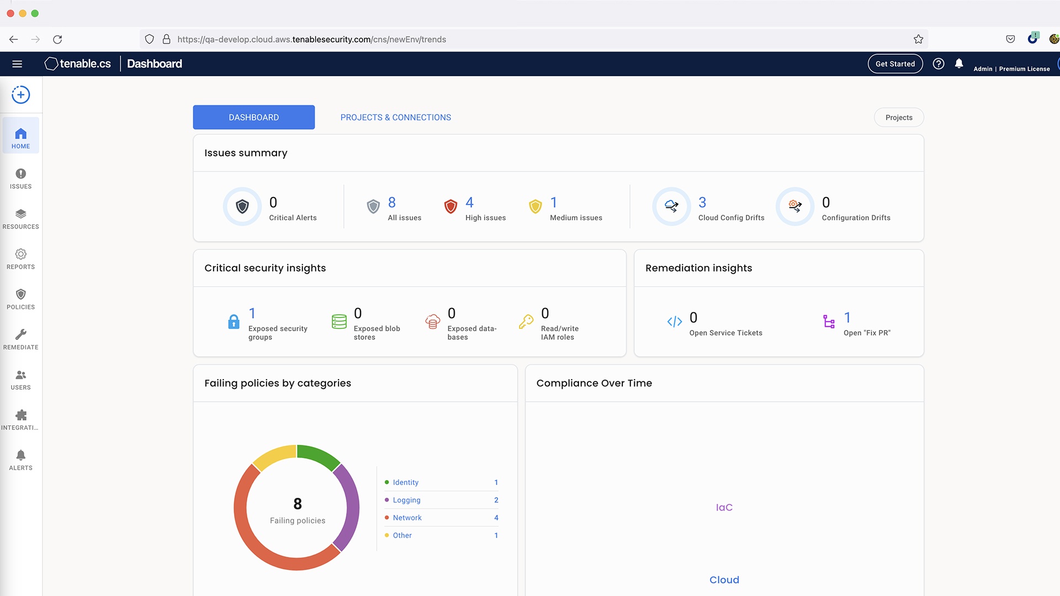Click the circular plus add button

point(21,95)
